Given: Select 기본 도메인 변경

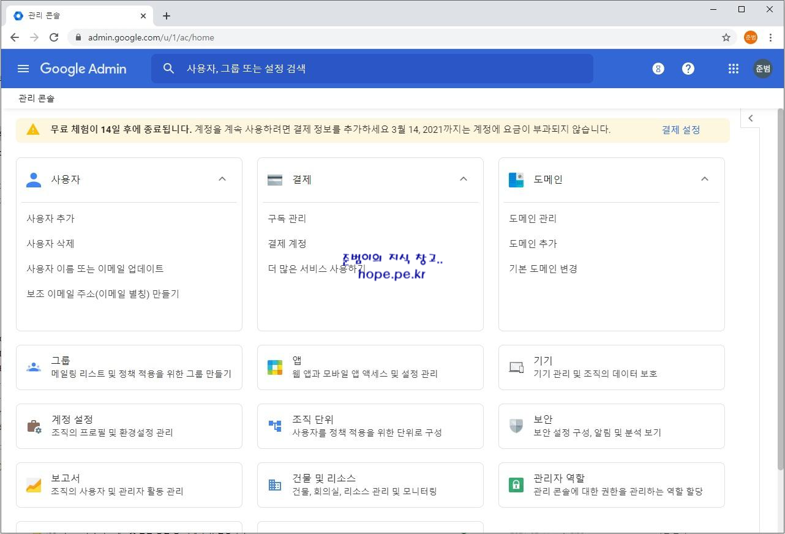Looking at the screenshot, I should (x=543, y=269).
